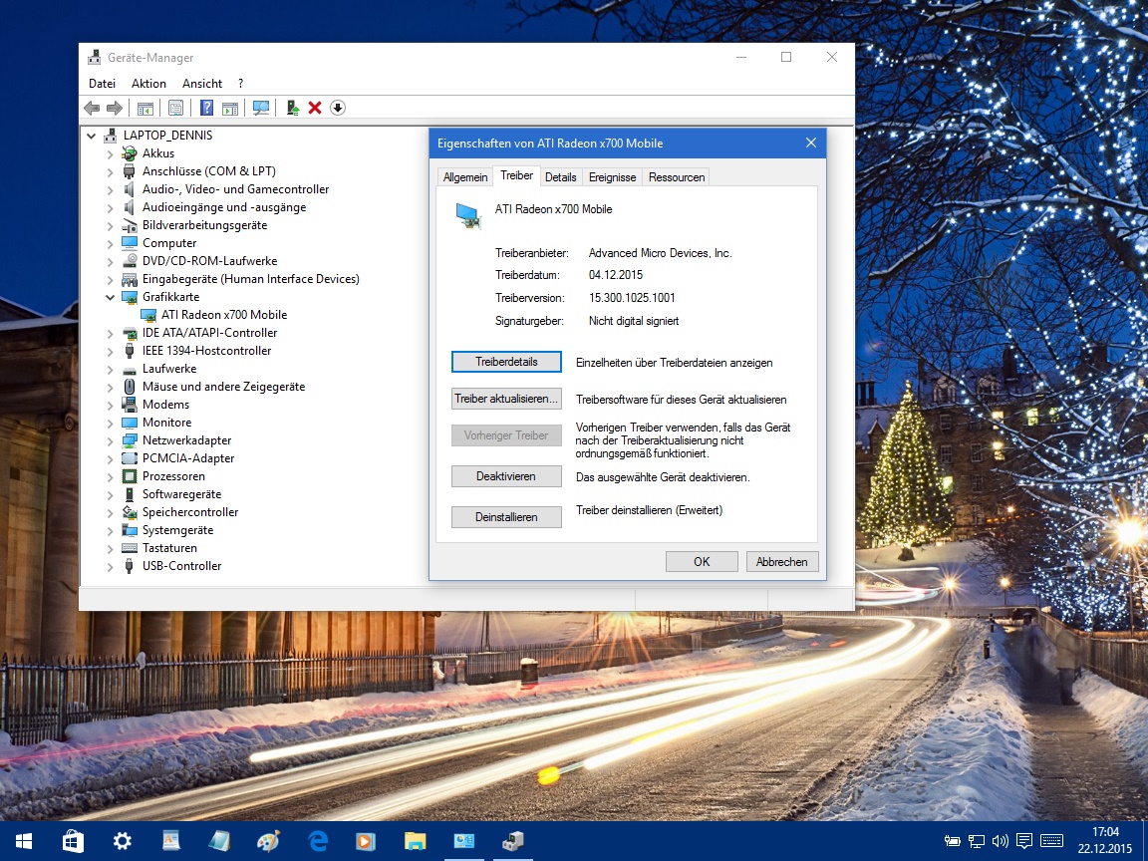This screenshot has width=1148, height=861.
Task: Select IDE ATA/ATAPI-Controller entry
Action: 209,333
